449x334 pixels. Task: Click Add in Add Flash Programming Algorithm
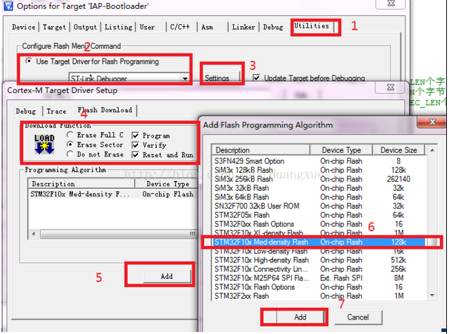[x=300, y=317]
